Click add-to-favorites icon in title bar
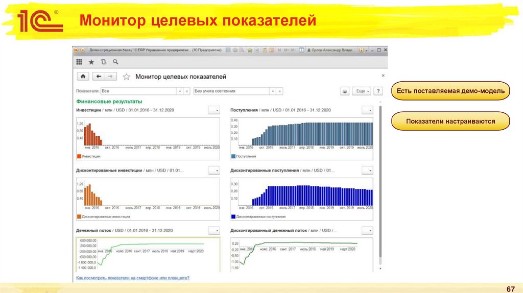523x293 pixels. pos(250,50)
